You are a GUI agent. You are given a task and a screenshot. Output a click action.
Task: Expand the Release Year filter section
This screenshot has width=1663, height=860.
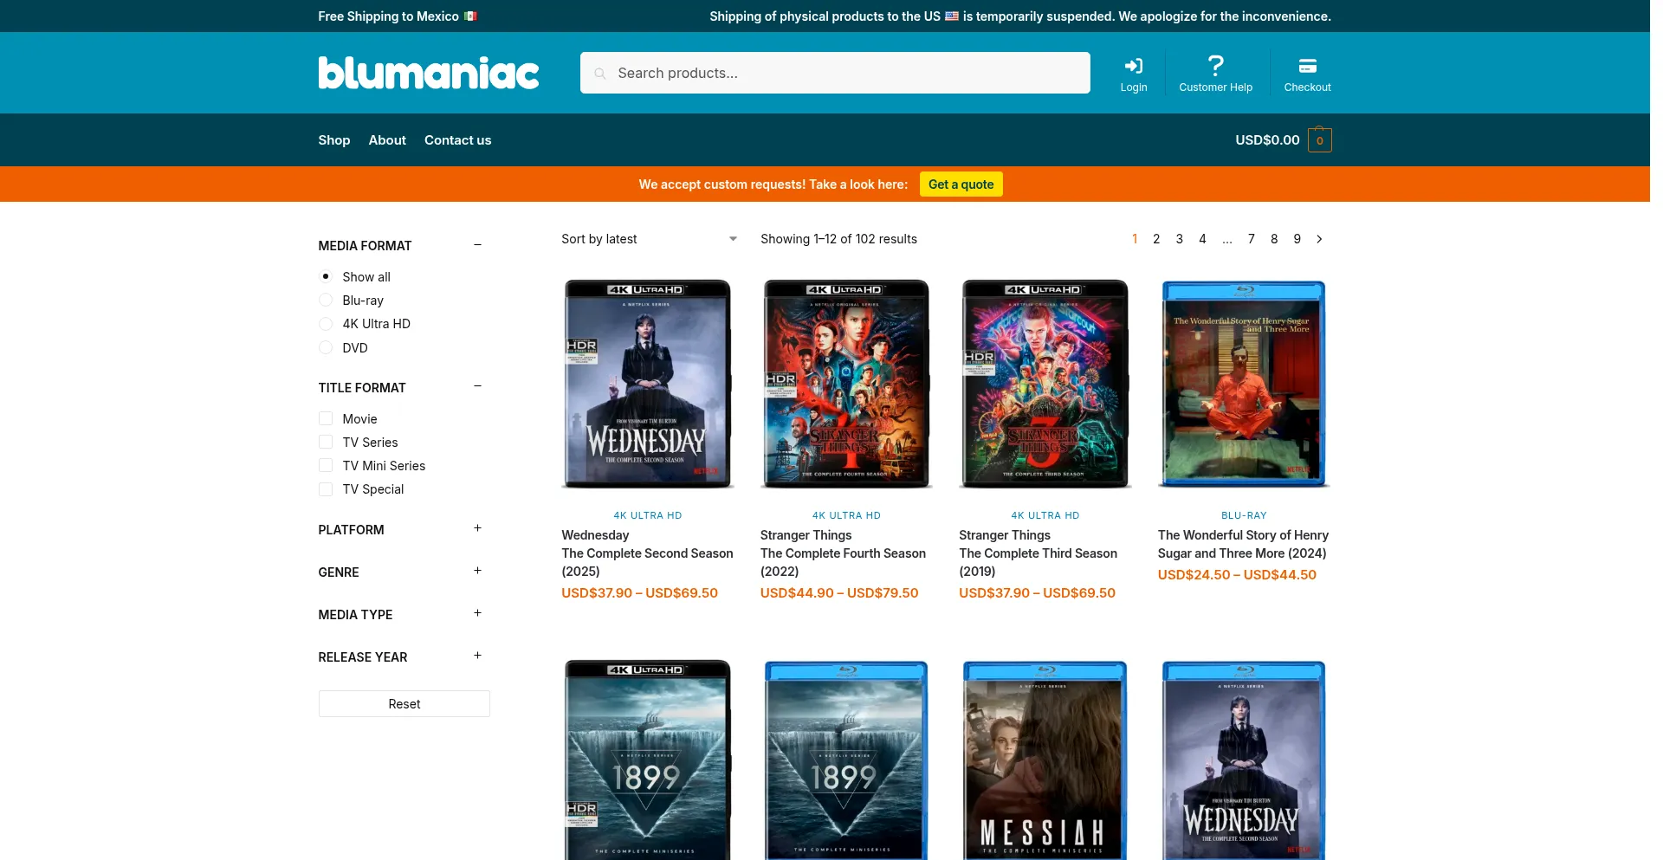477,656
